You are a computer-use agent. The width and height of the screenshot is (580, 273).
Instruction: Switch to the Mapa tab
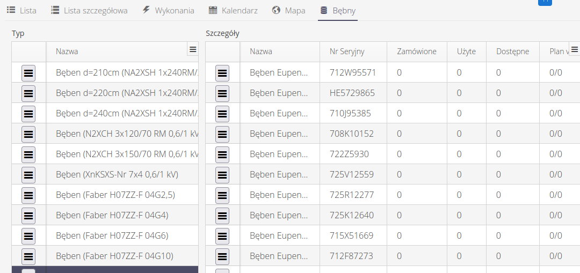288,11
